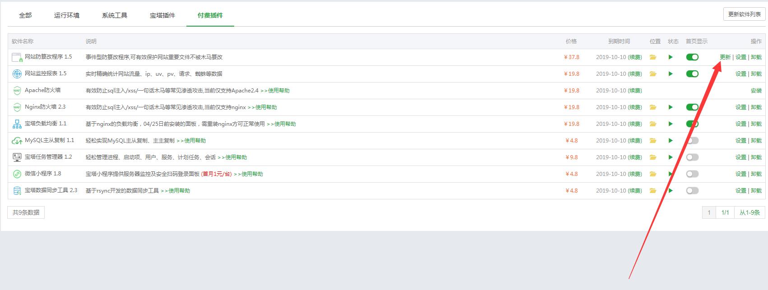Image resolution: width=768 pixels, height=290 pixels.
Task: Open folder icon for Nginx防火墙 row
Action: [x=653, y=107]
